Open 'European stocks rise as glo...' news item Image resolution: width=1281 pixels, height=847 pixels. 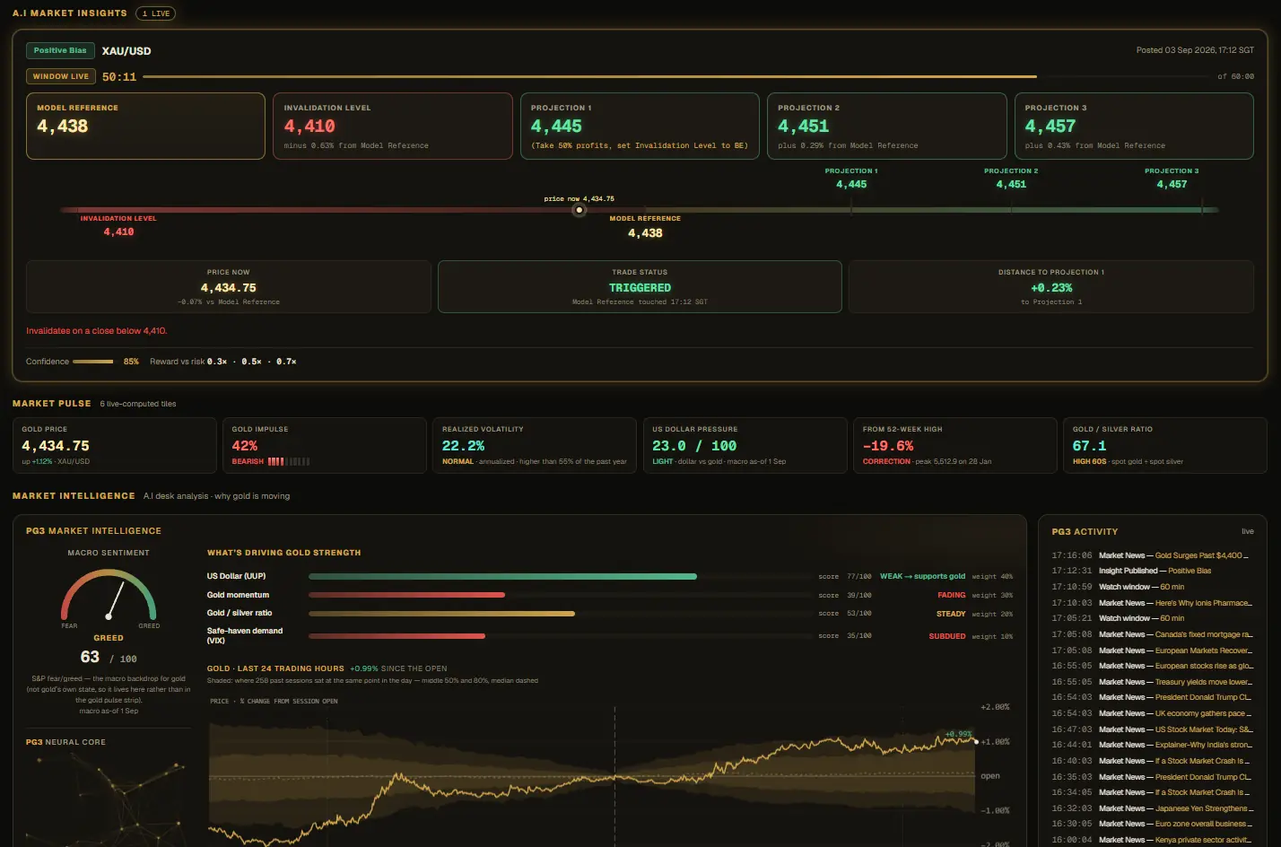click(1153, 666)
